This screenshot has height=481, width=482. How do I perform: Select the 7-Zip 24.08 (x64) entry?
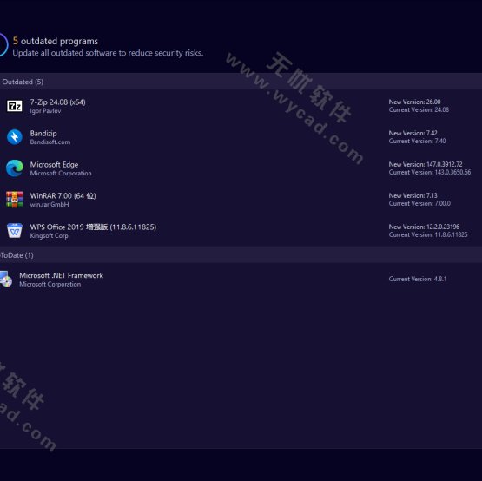pos(58,102)
